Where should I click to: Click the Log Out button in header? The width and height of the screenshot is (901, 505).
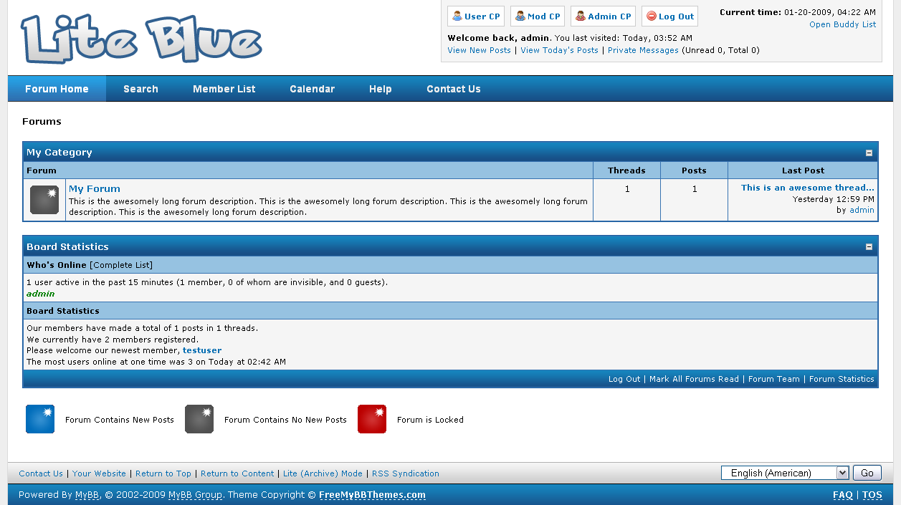(669, 16)
